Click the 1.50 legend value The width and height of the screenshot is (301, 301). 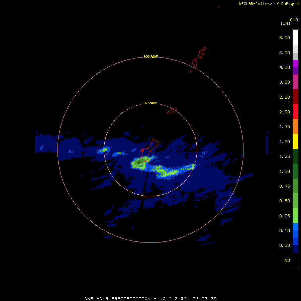click(x=285, y=142)
